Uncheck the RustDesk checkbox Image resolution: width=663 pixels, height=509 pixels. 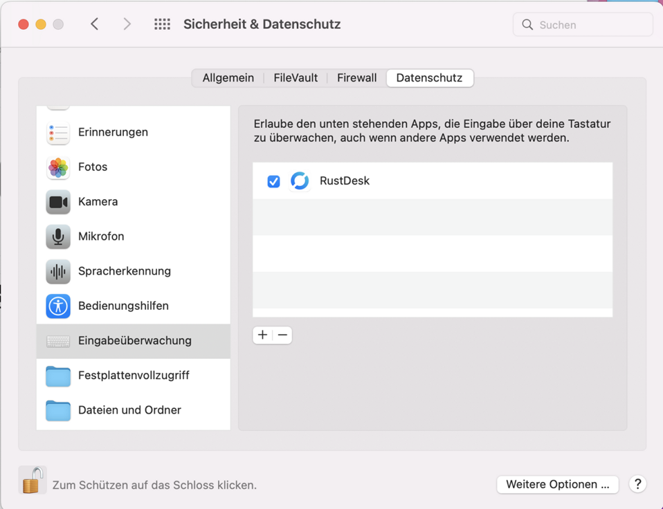(x=273, y=181)
